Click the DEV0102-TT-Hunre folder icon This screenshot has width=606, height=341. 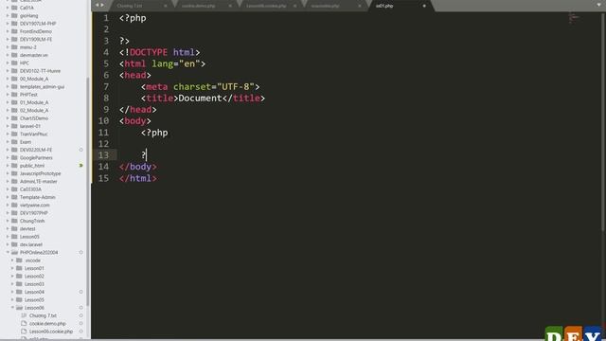(14, 71)
